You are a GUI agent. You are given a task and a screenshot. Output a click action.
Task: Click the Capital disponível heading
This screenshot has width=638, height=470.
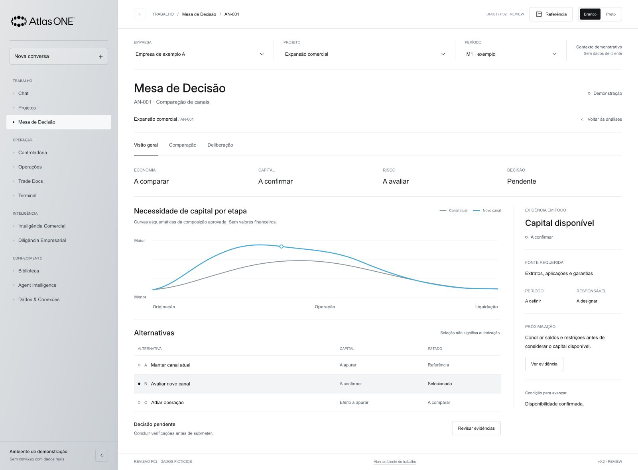click(559, 223)
